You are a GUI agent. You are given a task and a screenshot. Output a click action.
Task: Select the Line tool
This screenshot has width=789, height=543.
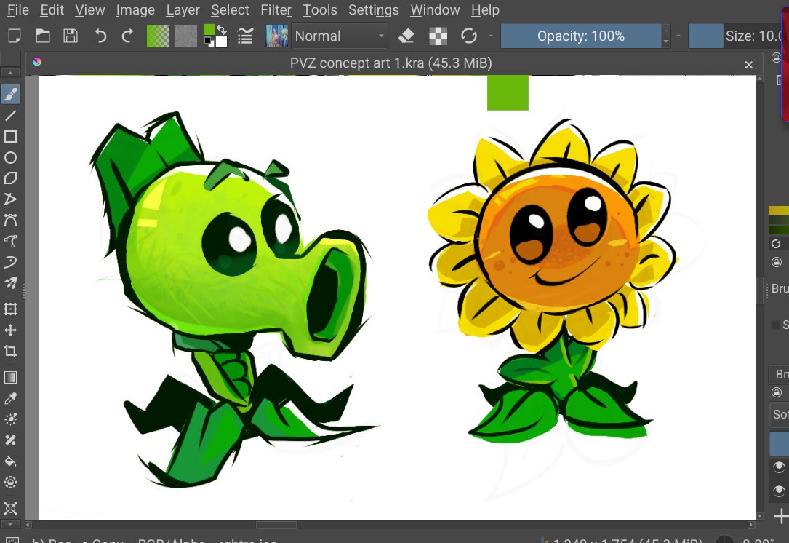click(x=11, y=115)
